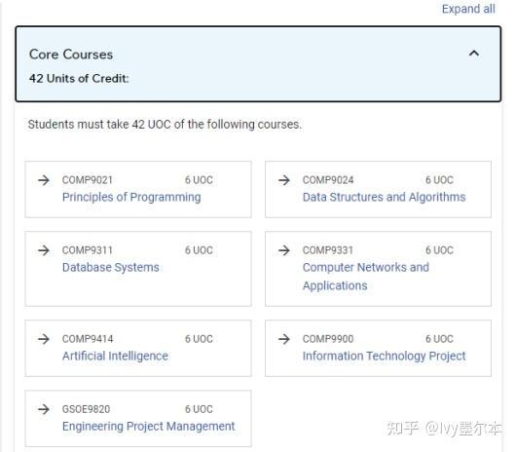The height and width of the screenshot is (452, 515).
Task: Click 6 UOC label in COMP9021 card
Action: (x=199, y=180)
